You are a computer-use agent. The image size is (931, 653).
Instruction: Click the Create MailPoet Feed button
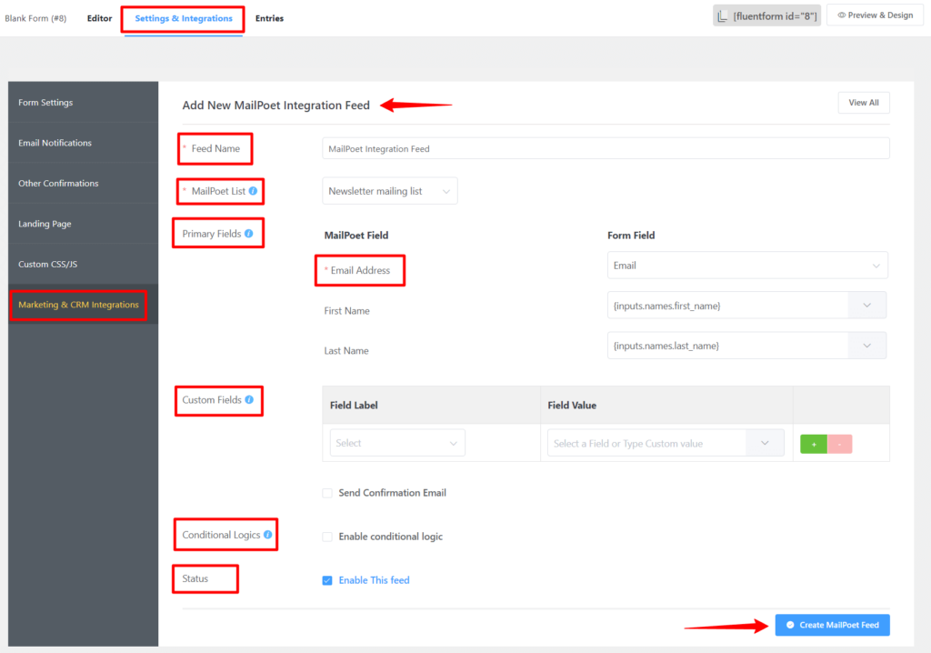point(831,625)
